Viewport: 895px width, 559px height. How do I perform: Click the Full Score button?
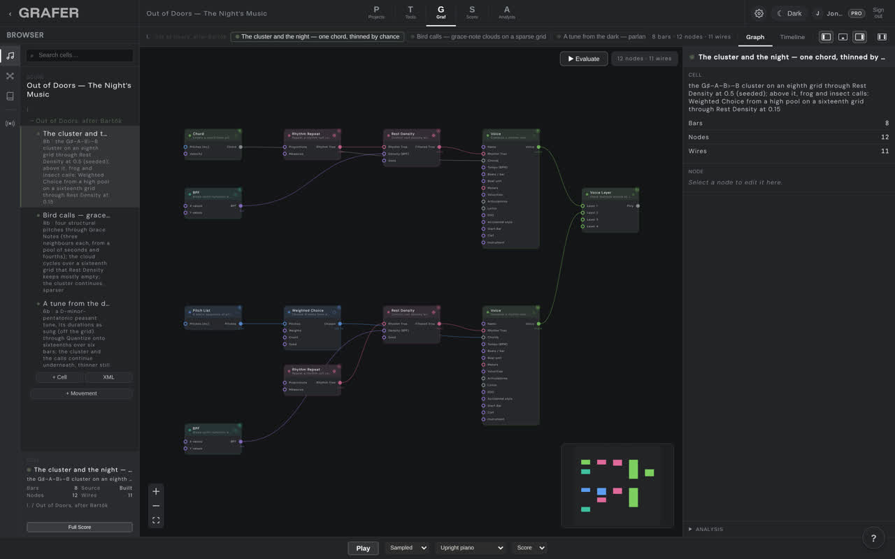[80, 527]
